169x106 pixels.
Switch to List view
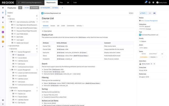27,8
